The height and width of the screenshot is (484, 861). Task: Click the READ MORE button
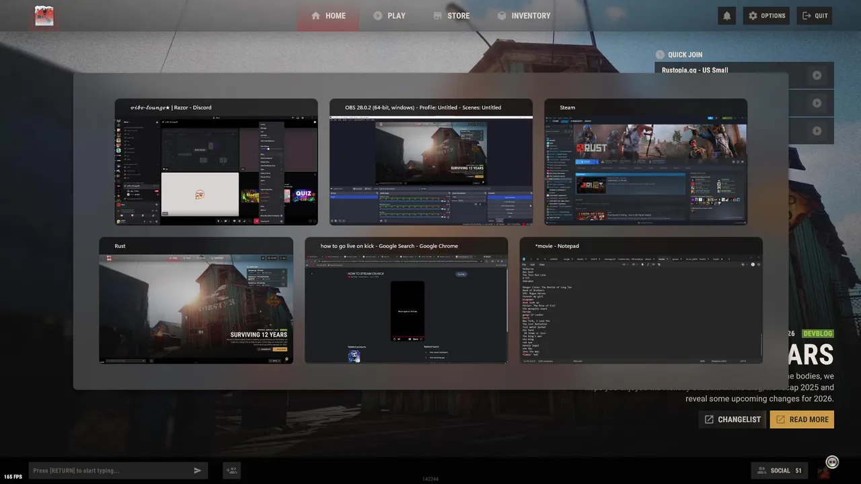(802, 419)
